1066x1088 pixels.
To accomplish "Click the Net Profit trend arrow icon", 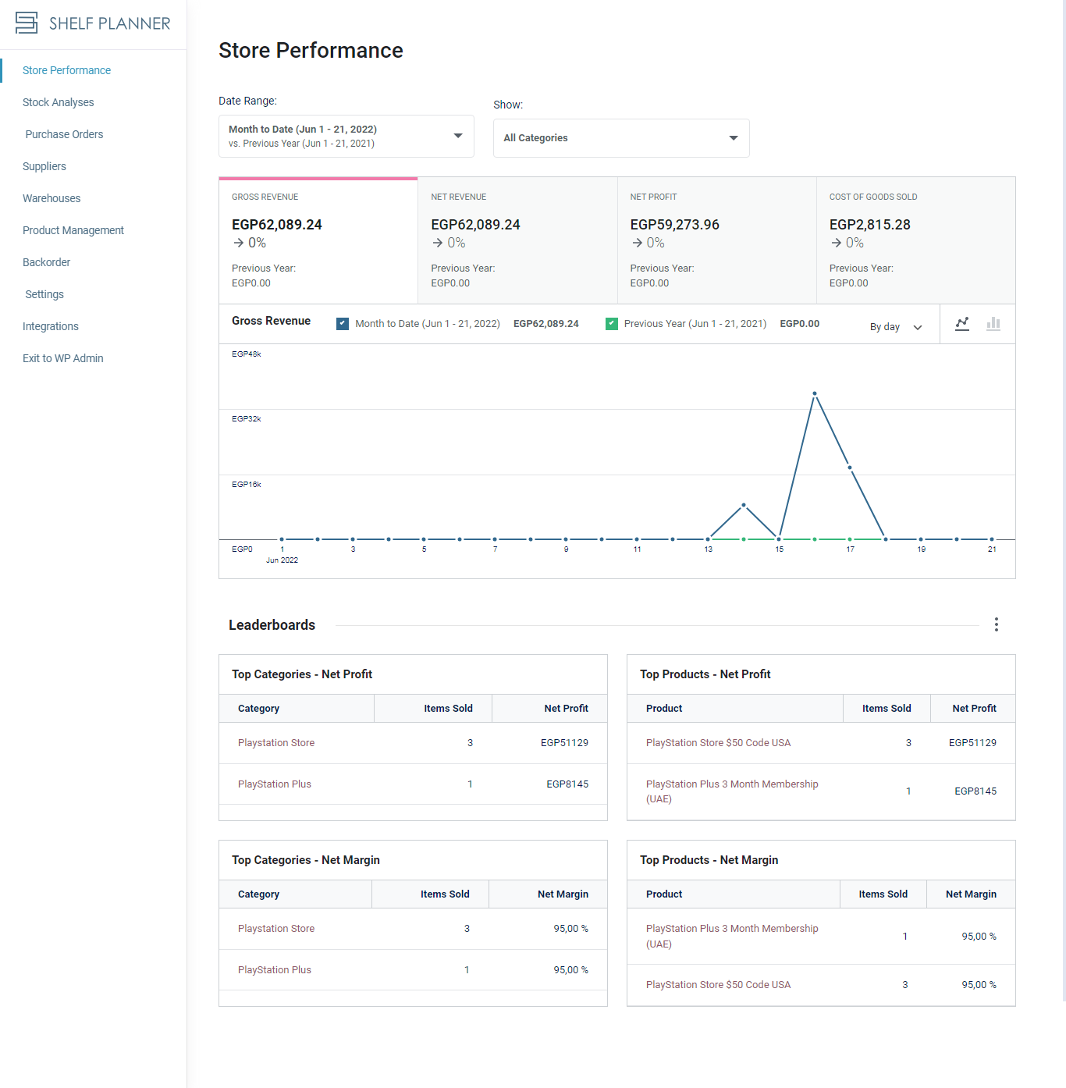I will click(x=638, y=243).
